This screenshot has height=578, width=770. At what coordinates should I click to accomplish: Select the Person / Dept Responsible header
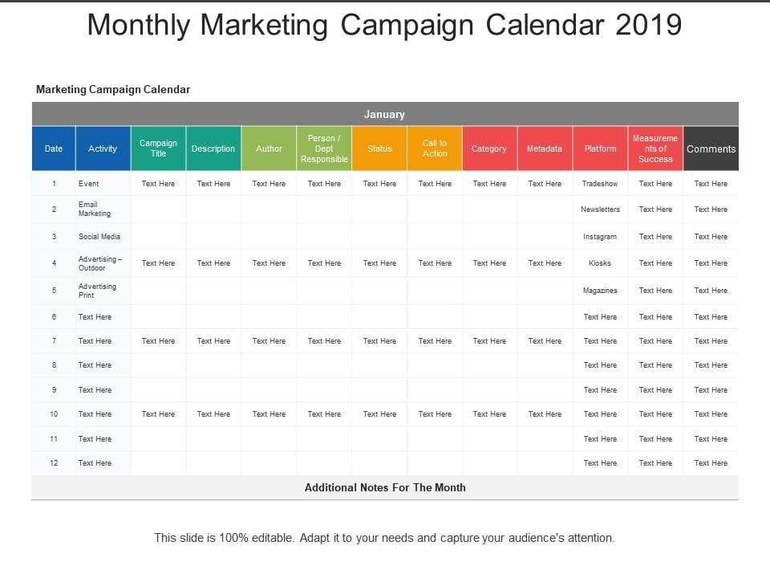[324, 149]
